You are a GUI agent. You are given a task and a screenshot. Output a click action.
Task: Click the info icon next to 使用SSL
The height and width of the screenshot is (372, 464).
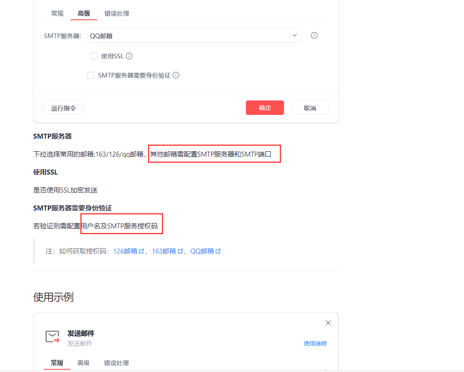[129, 56]
